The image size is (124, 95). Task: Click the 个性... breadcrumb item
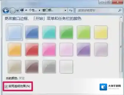pyautogui.click(x=33, y=10)
